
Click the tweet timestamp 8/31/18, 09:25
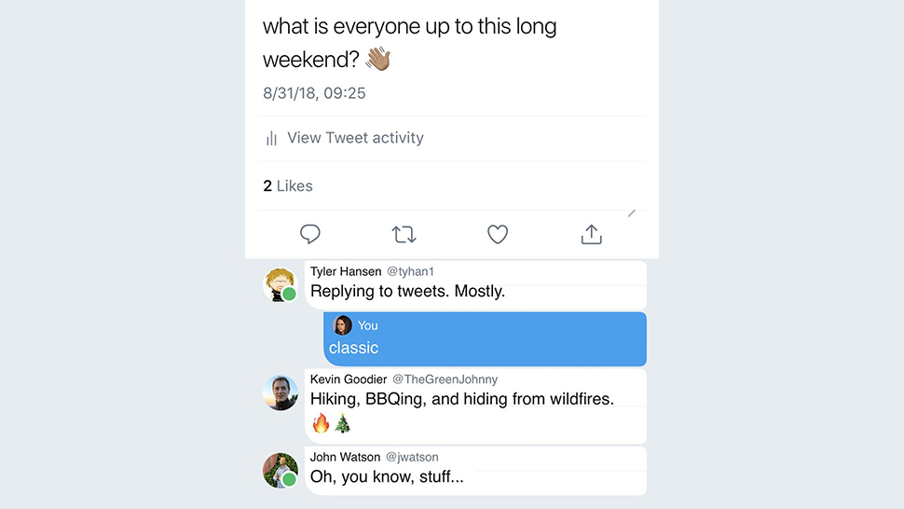(314, 93)
